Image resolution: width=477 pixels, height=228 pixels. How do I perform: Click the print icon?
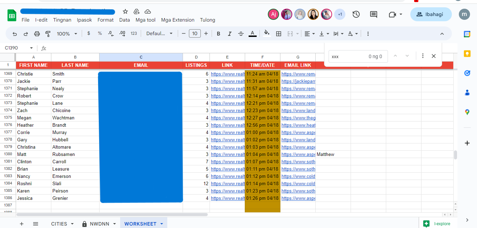(x=37, y=34)
